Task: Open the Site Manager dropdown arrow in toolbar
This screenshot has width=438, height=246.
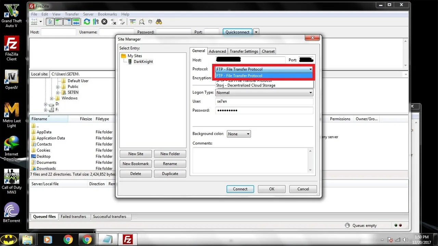Action: 41,22
